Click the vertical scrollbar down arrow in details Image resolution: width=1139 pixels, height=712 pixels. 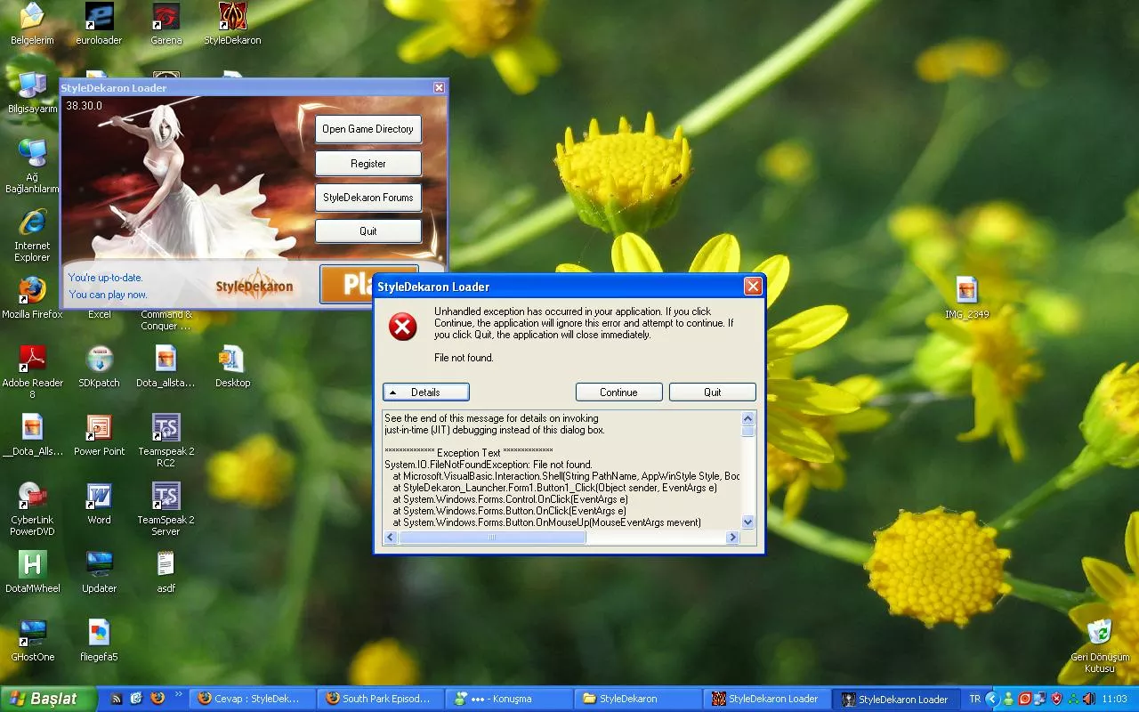pyautogui.click(x=747, y=522)
